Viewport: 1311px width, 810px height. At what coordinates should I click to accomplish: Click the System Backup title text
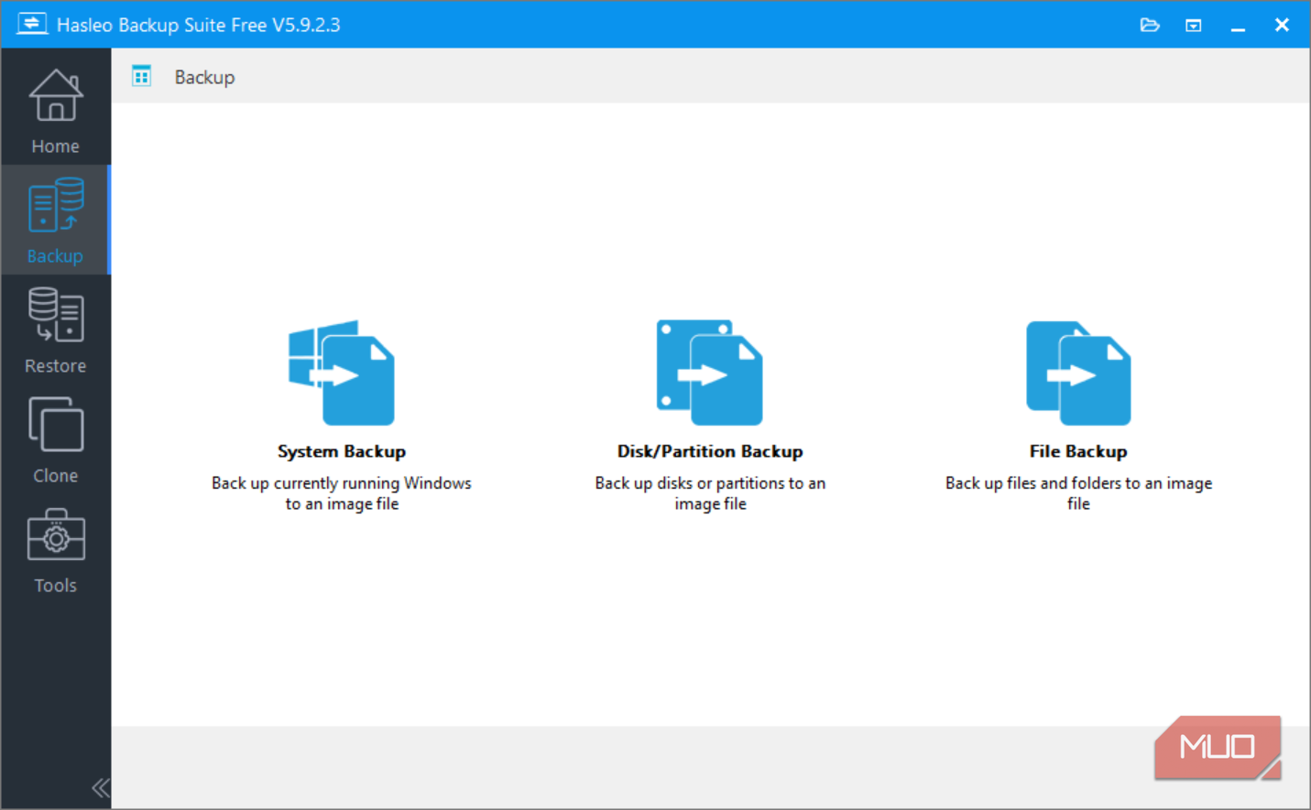[x=342, y=451]
